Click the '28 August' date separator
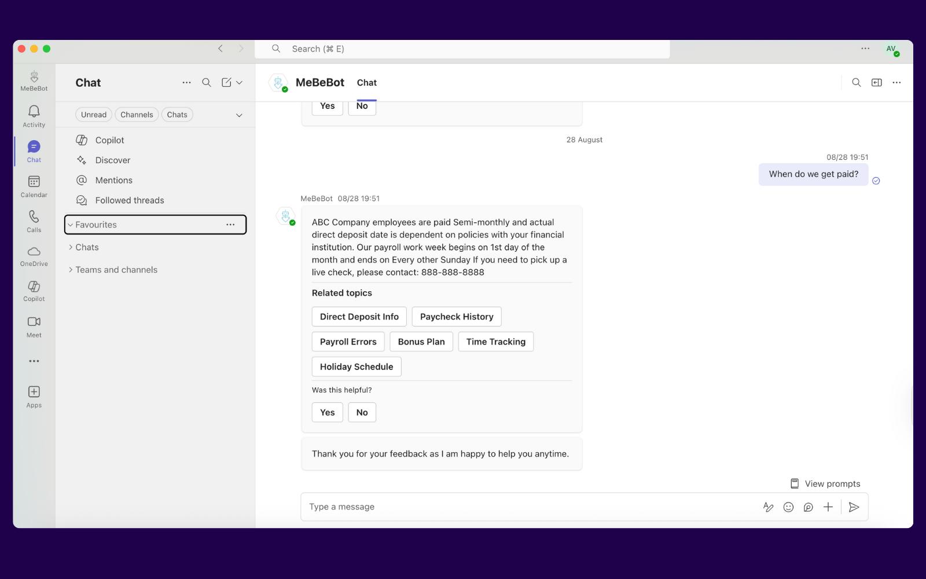Image resolution: width=926 pixels, height=579 pixels. coord(585,140)
